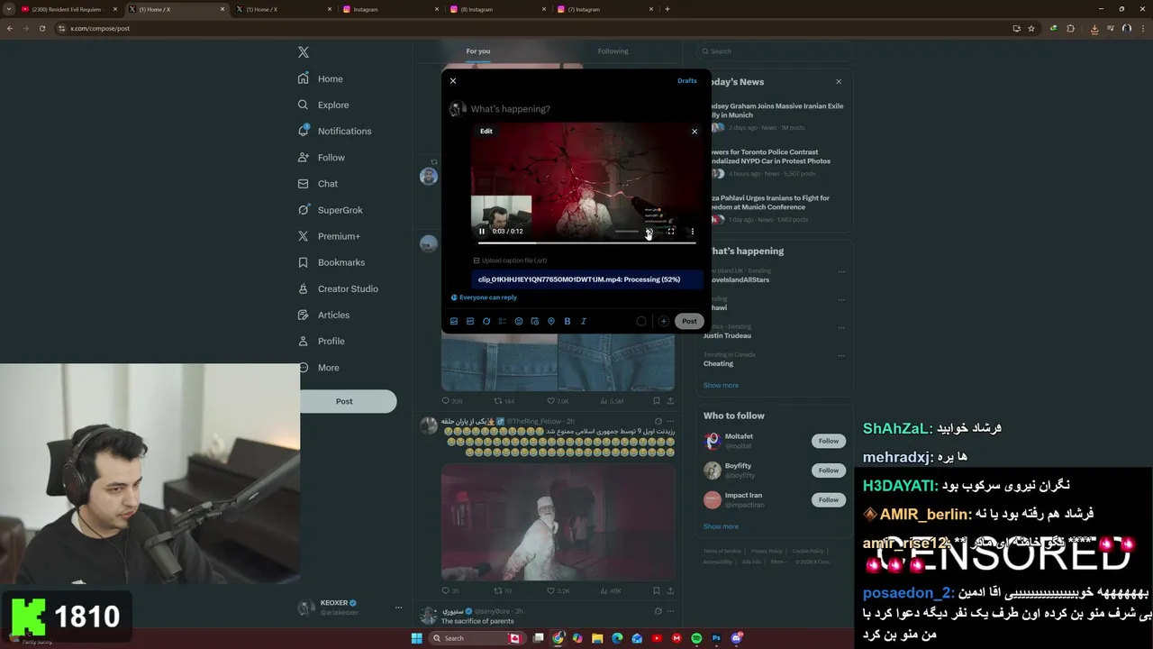Image resolution: width=1153 pixels, height=649 pixels.
Task: Open options for the Cheating trend
Action: point(841,355)
